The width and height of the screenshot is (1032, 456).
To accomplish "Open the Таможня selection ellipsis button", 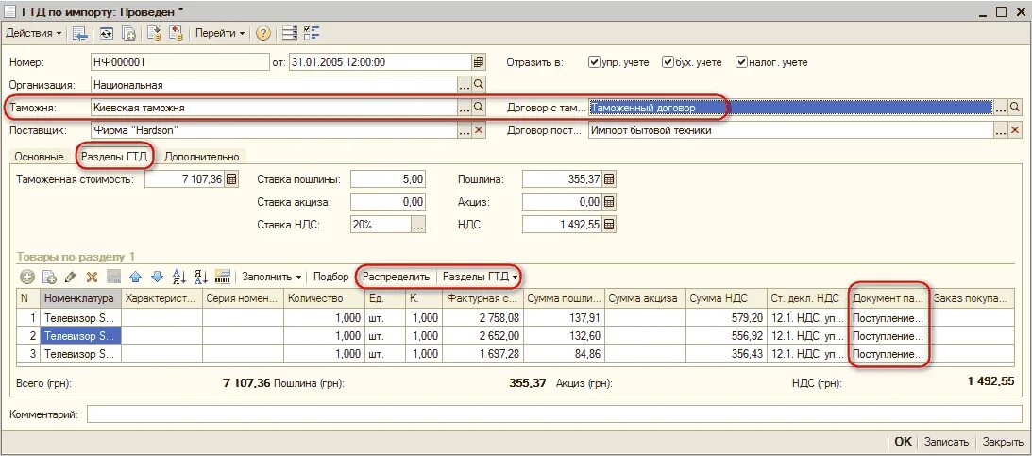I will click(465, 107).
